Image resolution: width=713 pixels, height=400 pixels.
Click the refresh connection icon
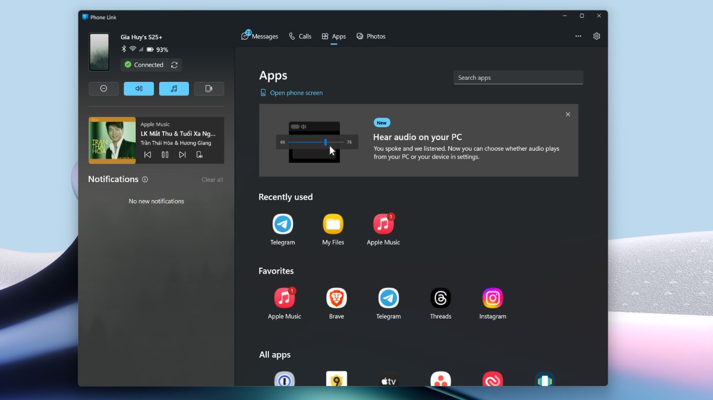pos(174,65)
